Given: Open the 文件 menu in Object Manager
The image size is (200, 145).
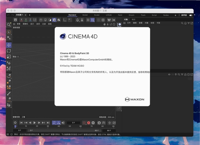Looking at the screenshot, I should click(x=129, y=23).
